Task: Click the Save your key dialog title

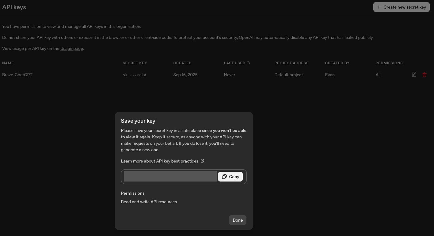Action: click(138, 121)
